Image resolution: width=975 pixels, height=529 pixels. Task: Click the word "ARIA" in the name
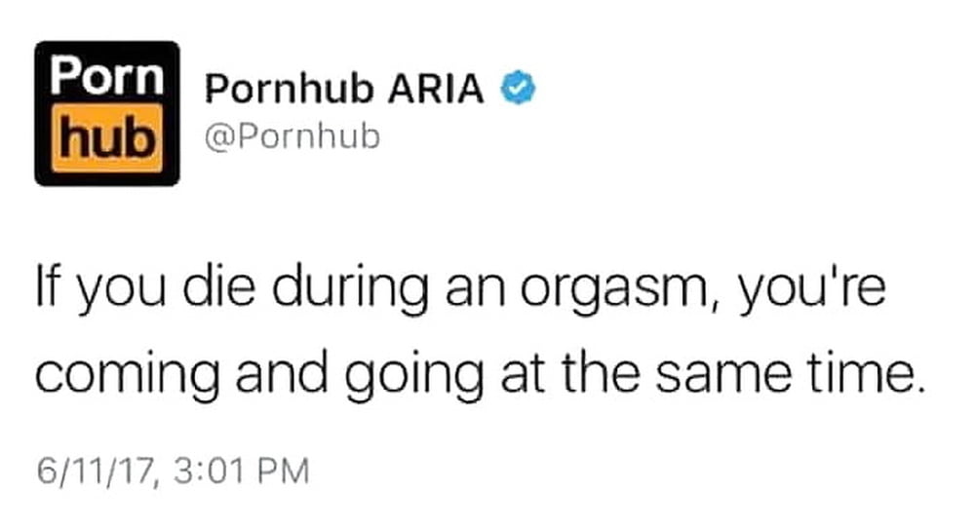point(436,89)
